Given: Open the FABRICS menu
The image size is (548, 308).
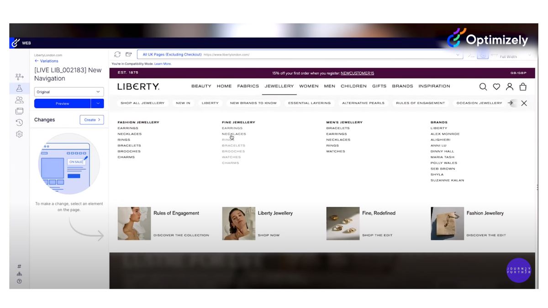Looking at the screenshot, I should 248,86.
